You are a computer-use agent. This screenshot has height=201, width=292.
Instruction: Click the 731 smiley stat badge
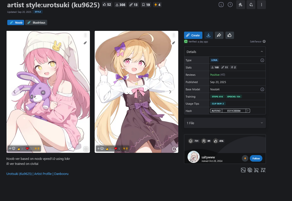[194, 141]
